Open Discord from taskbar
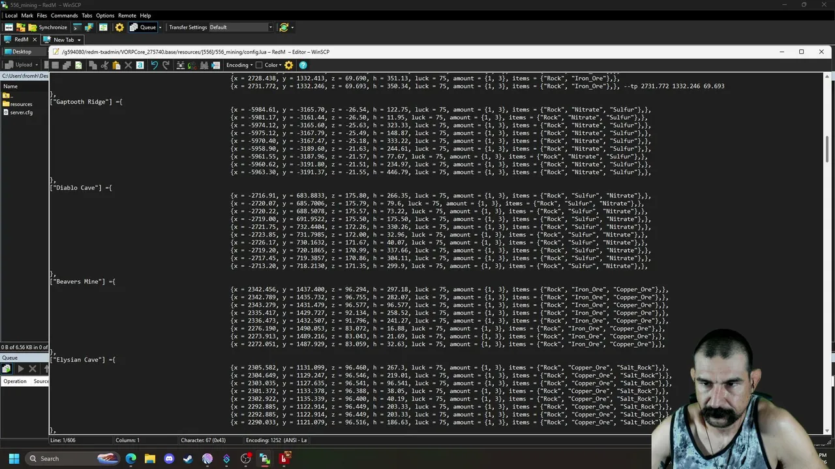Viewport: 835px width, 469px height. click(169, 459)
